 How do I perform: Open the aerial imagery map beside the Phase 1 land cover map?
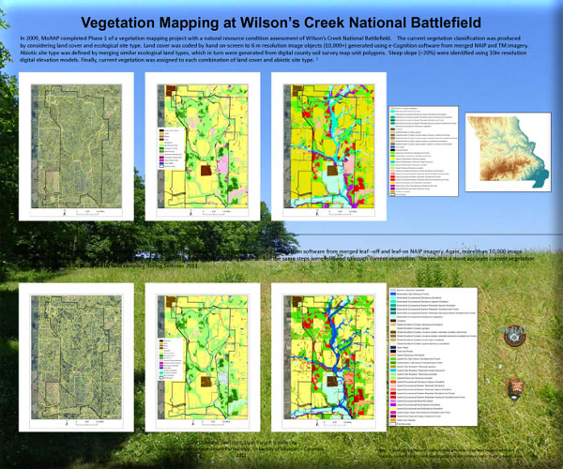pos(76,146)
